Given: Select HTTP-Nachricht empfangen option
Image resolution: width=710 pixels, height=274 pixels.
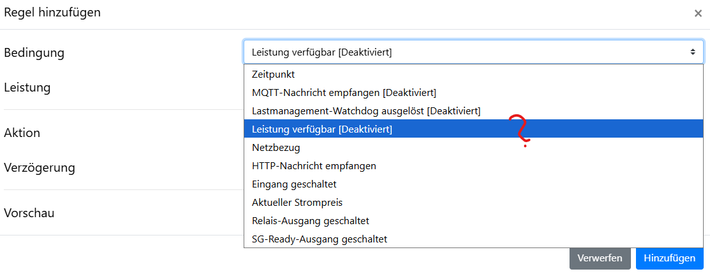Looking at the screenshot, I should pyautogui.click(x=314, y=166).
